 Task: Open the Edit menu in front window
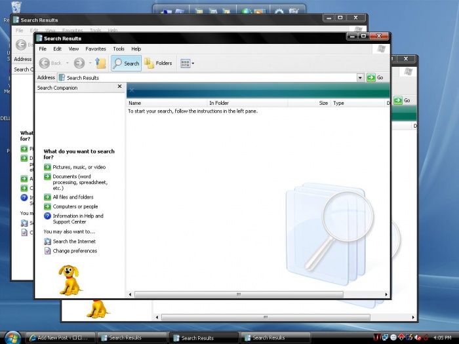point(58,49)
